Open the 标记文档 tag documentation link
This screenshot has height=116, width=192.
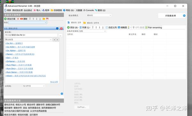tap(54, 82)
